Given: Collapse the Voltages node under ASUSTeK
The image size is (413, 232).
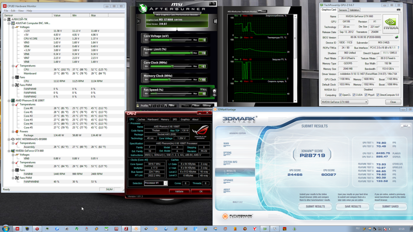Looking at the screenshot, I should 13,27.
